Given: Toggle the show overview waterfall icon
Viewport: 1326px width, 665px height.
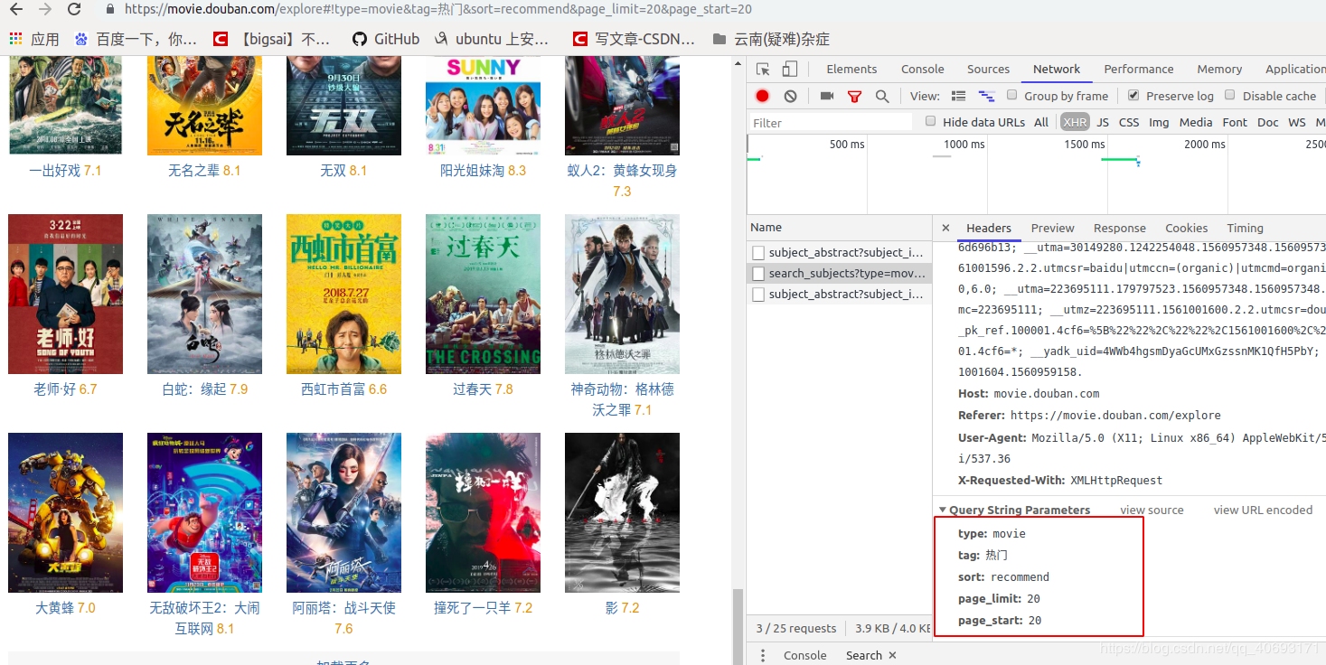Looking at the screenshot, I should 987,96.
